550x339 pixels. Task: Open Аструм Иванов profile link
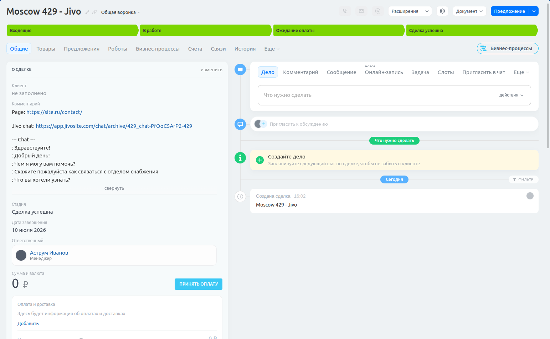[49, 253]
